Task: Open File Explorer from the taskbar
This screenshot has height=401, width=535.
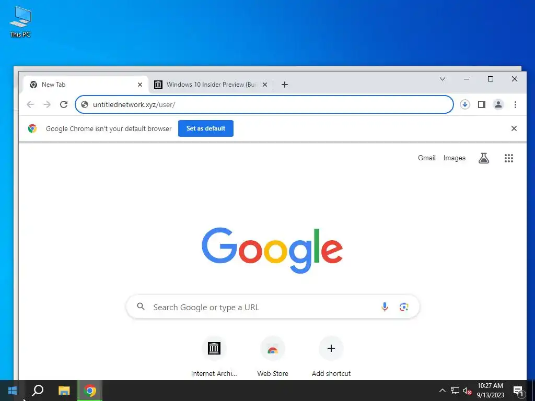Action: click(64, 391)
